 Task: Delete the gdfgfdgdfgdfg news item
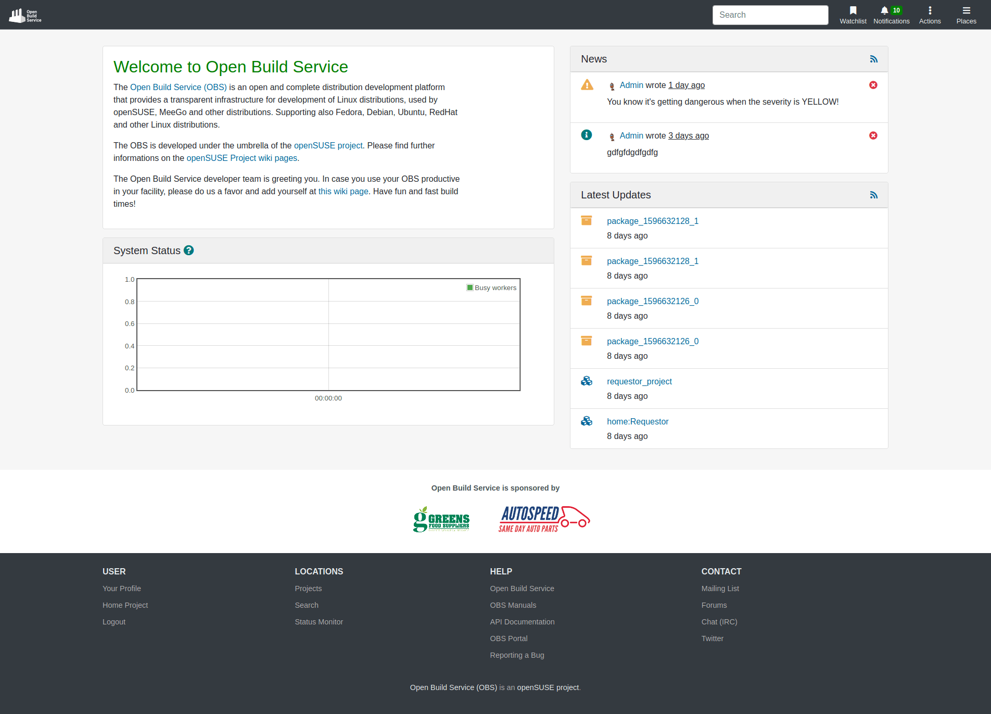tap(873, 135)
